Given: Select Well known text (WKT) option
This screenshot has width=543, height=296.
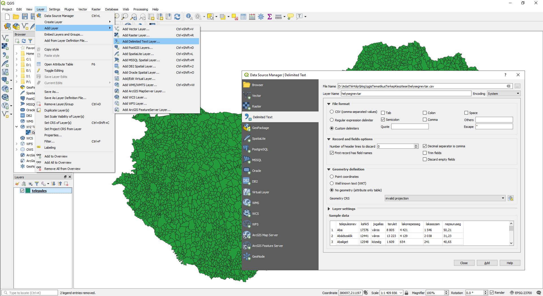Looking at the screenshot, I should click(x=332, y=183).
